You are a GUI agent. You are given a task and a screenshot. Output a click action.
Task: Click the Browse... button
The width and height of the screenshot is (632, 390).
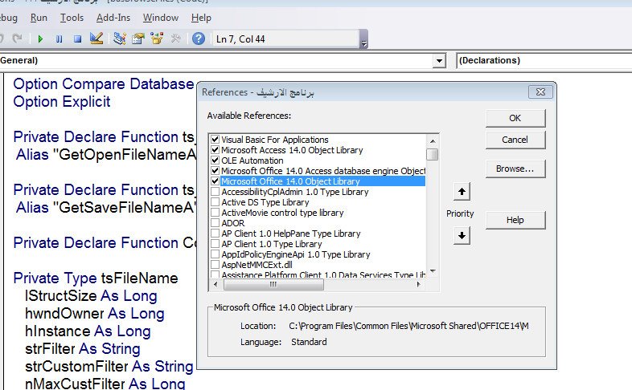(515, 169)
